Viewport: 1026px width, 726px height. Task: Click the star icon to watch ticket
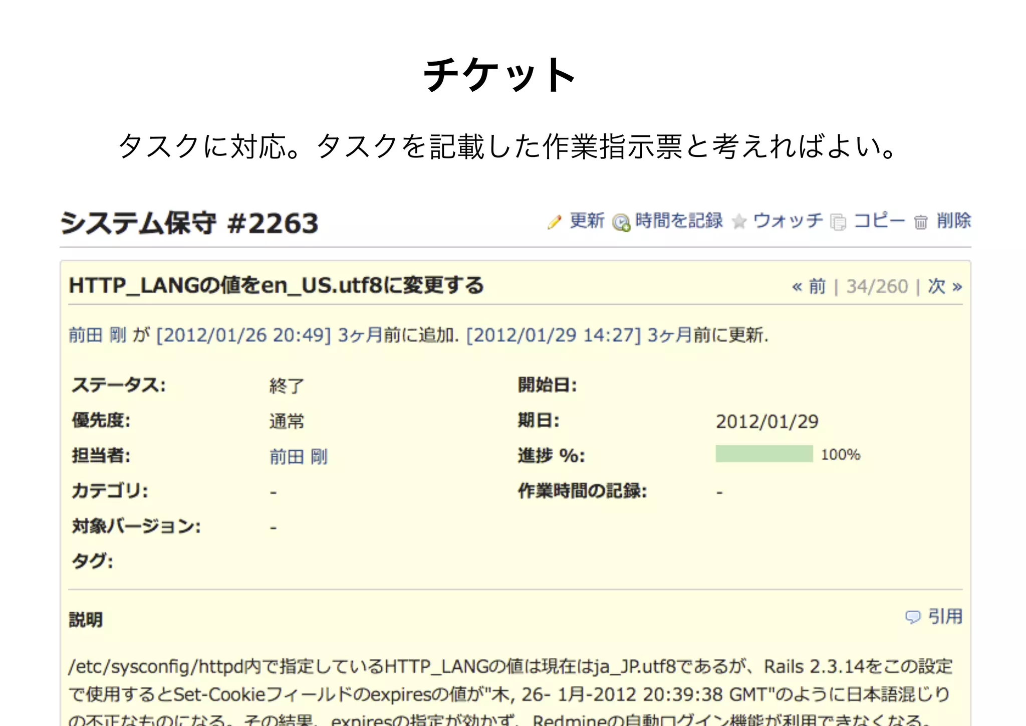(739, 221)
